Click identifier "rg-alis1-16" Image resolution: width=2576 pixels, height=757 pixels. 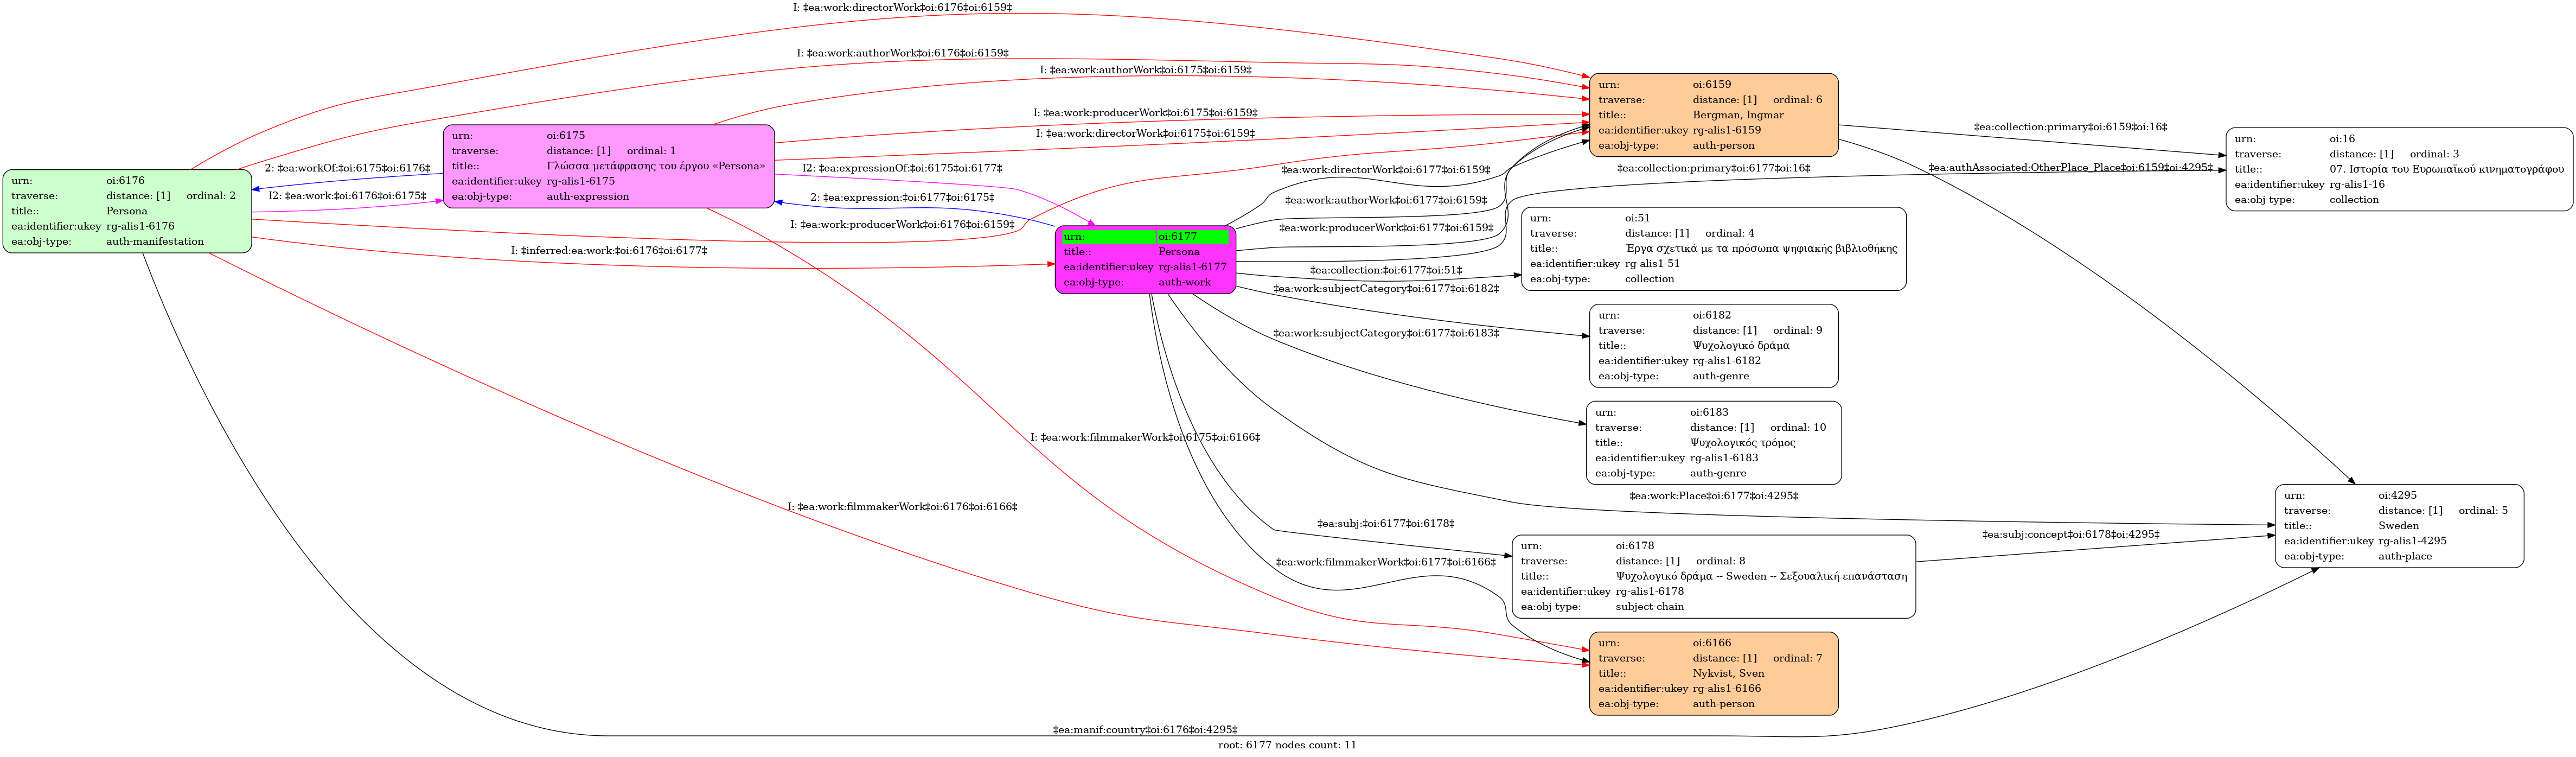pos(2356,184)
